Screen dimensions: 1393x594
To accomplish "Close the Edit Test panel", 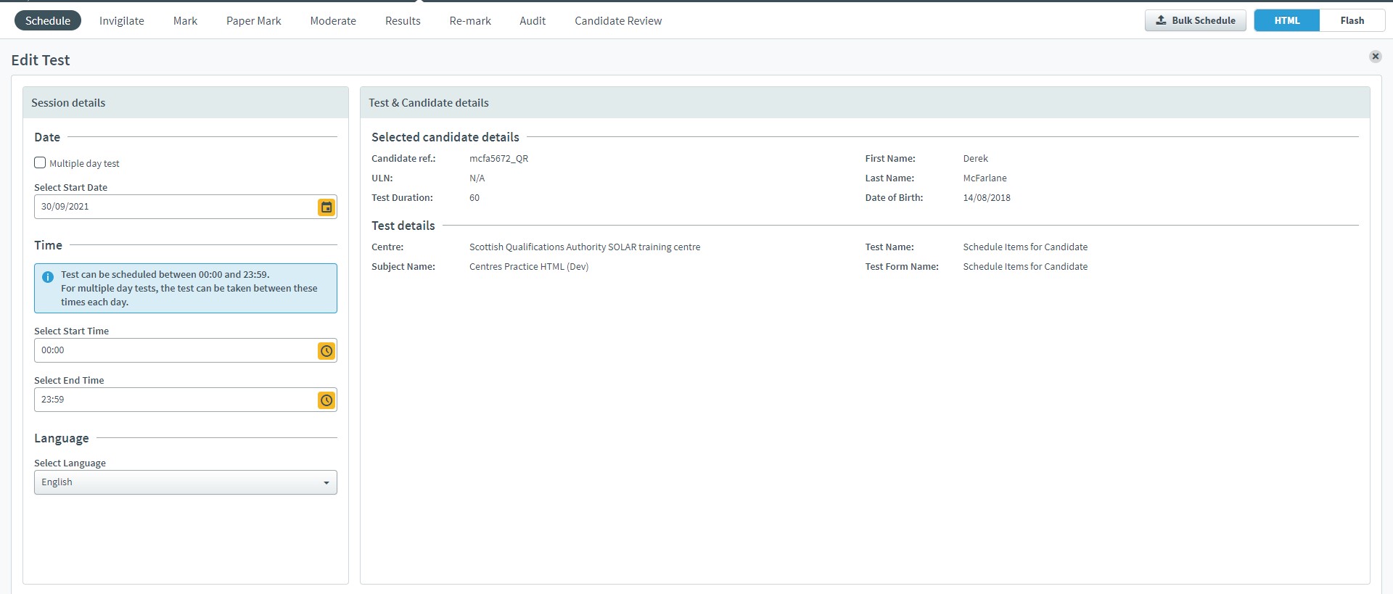I will click(x=1375, y=57).
